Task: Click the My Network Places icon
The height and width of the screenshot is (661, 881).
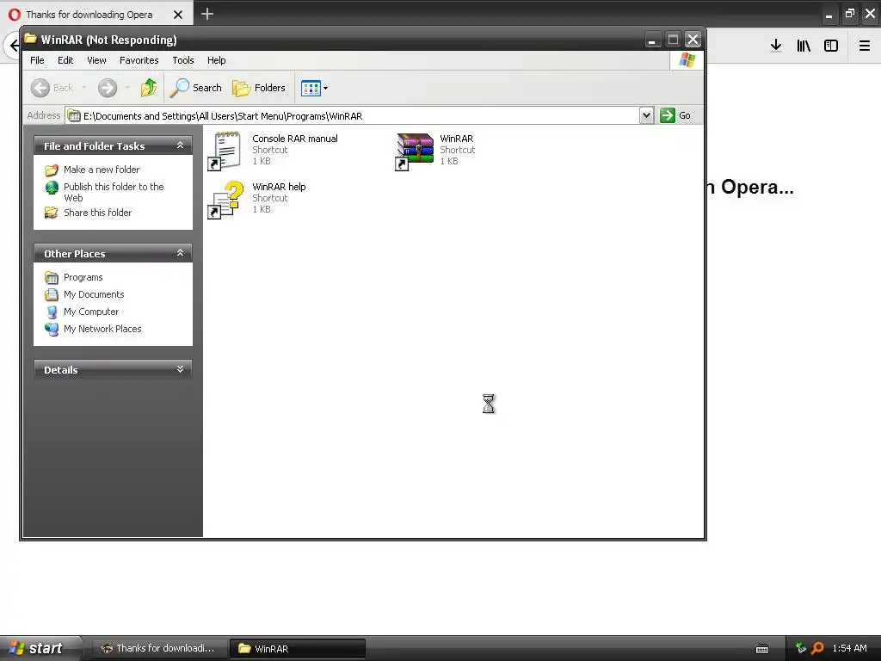Action: [x=51, y=329]
